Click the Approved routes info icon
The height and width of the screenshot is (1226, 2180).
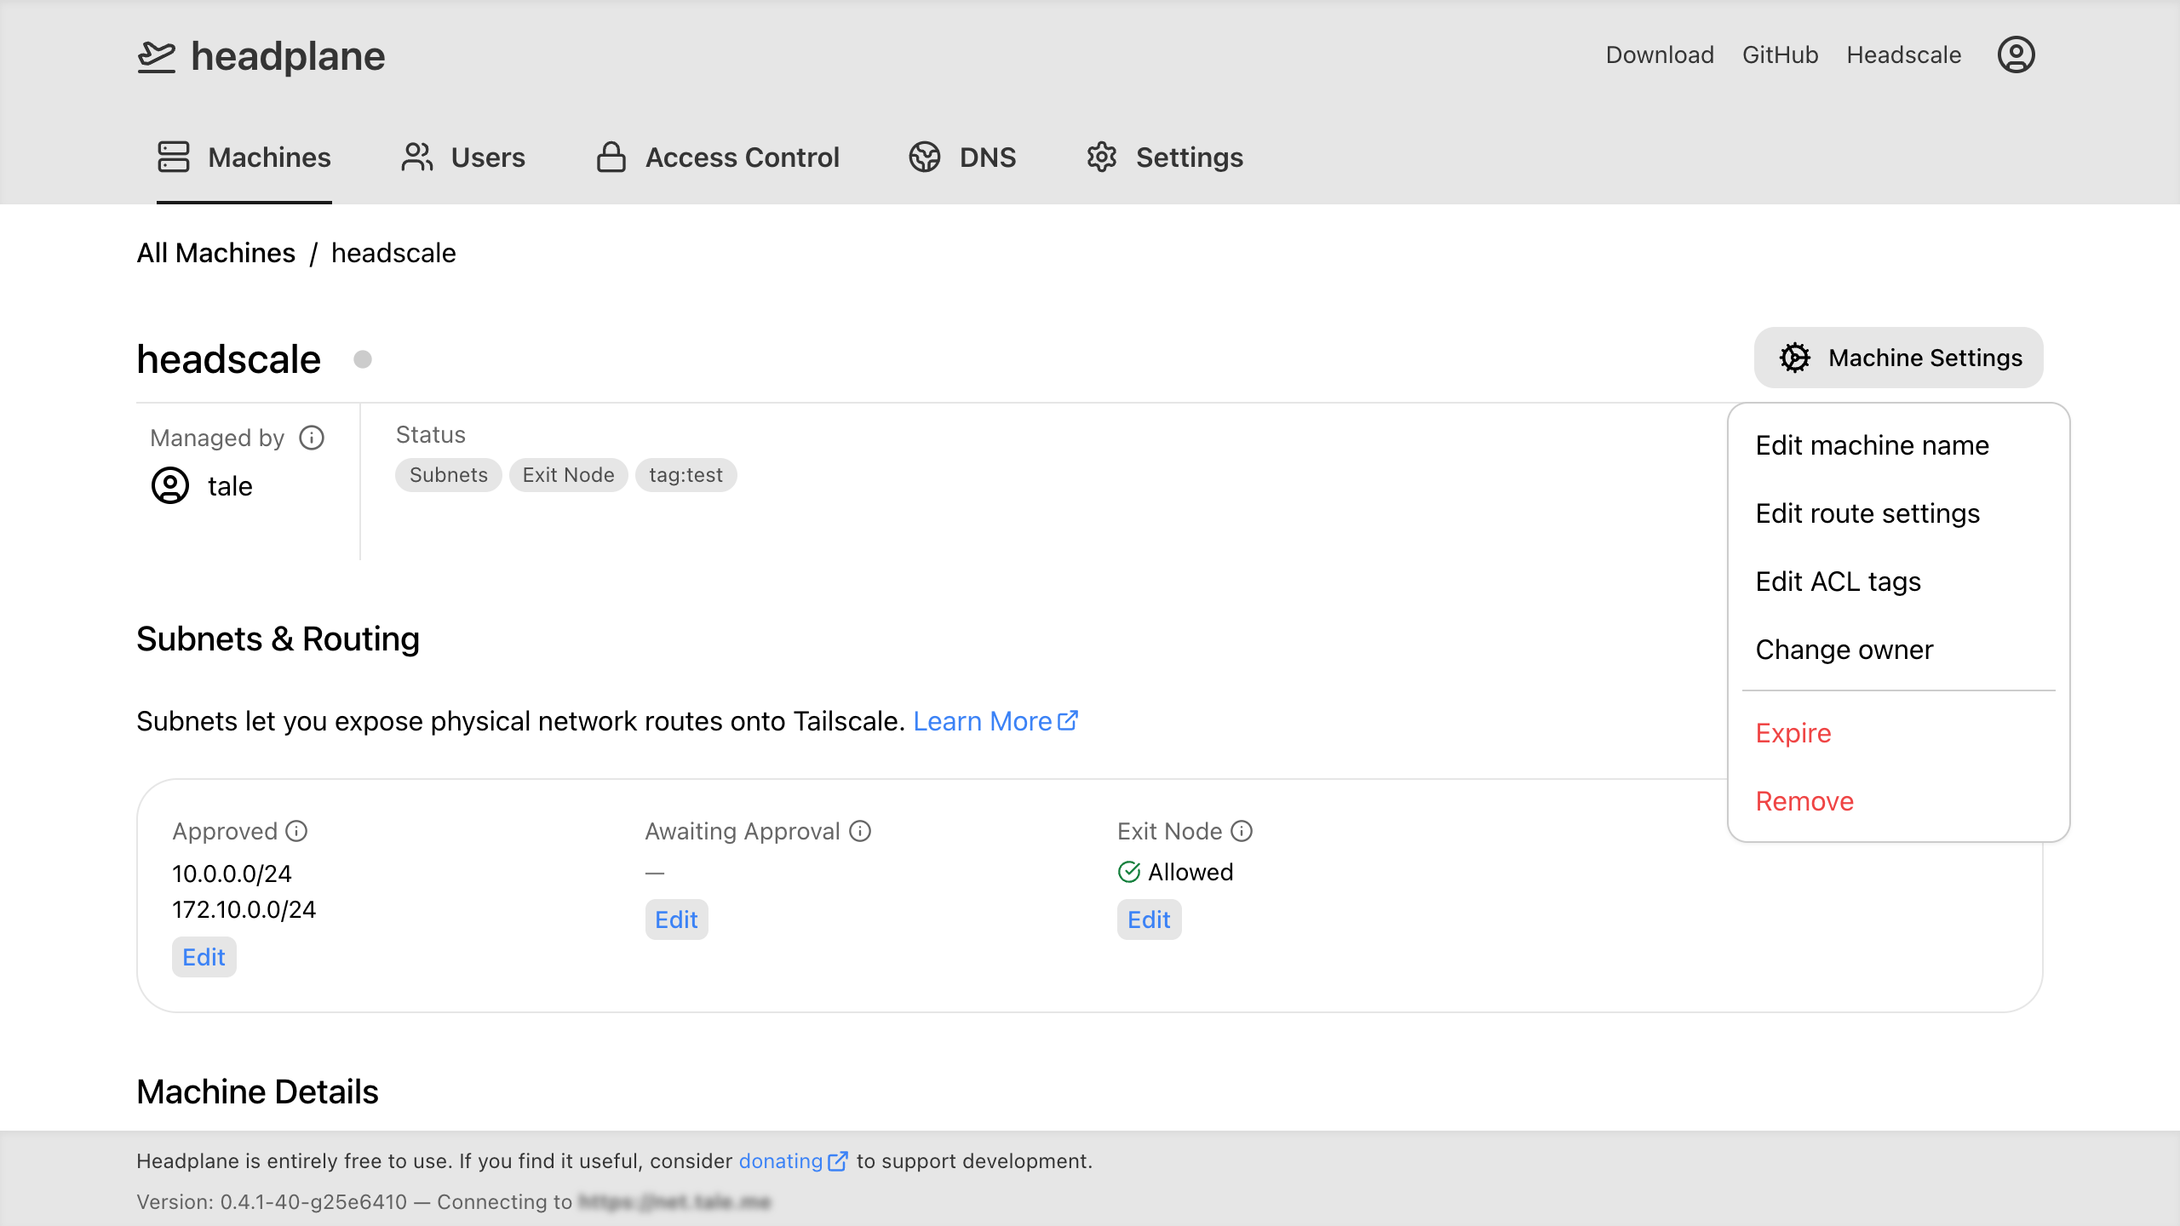[x=296, y=831]
